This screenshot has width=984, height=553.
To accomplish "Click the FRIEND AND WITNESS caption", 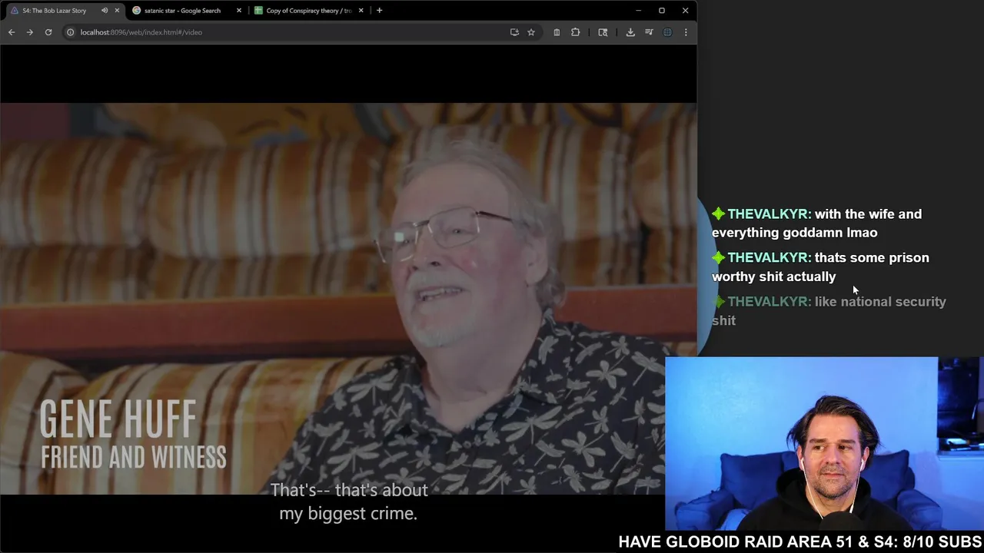I will pyautogui.click(x=134, y=458).
